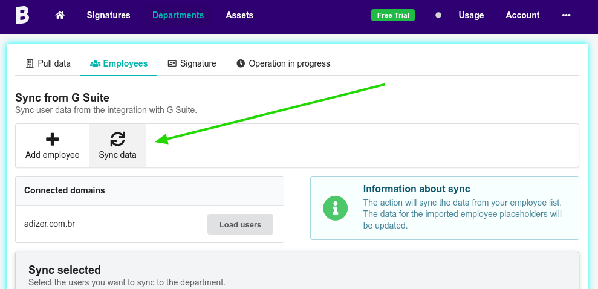Click the plus icon to add employee
Viewport: 598px width, 289px height.
[x=52, y=139]
